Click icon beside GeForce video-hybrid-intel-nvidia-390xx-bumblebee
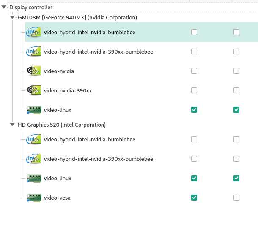 click(33, 52)
